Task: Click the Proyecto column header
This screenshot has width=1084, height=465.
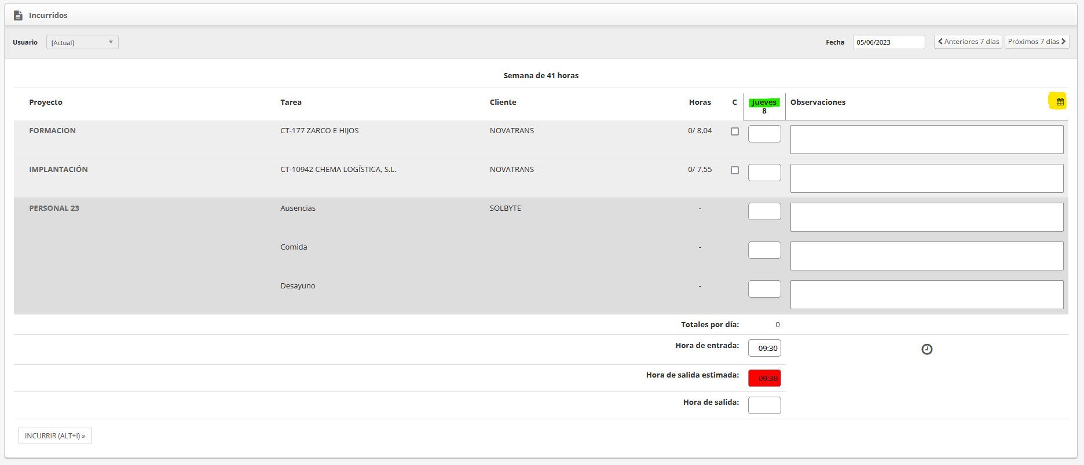Action: coord(46,102)
